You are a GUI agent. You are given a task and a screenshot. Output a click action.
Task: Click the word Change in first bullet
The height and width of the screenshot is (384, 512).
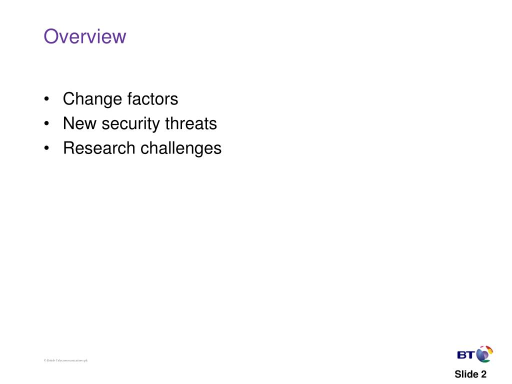92,99
